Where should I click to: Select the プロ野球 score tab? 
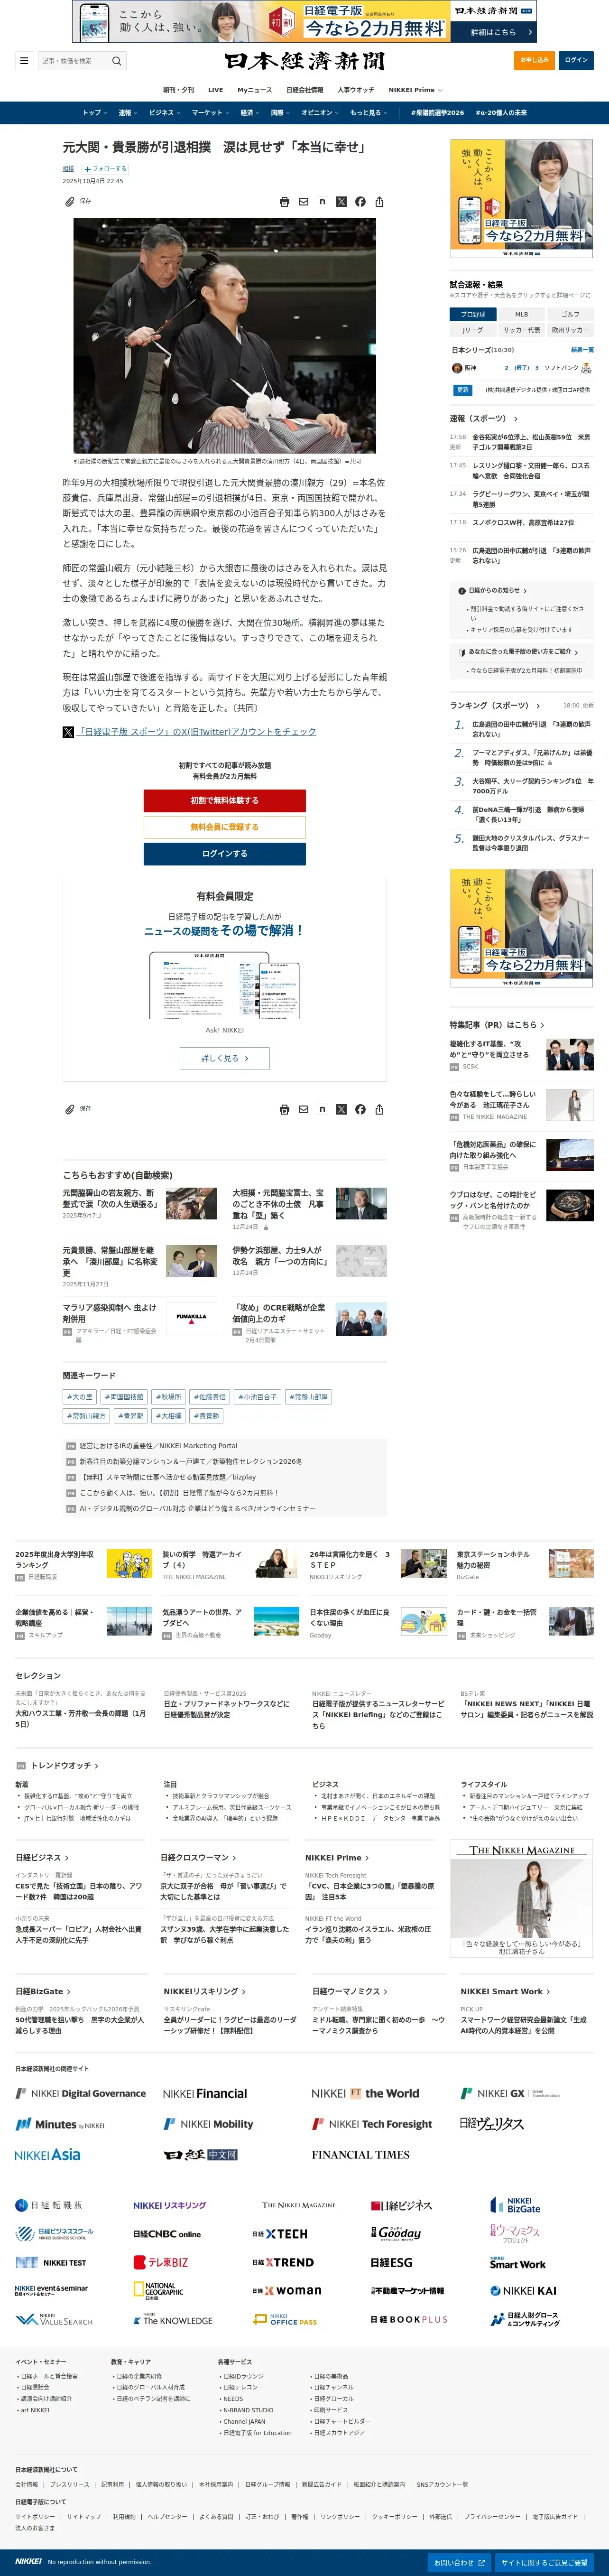tap(473, 314)
